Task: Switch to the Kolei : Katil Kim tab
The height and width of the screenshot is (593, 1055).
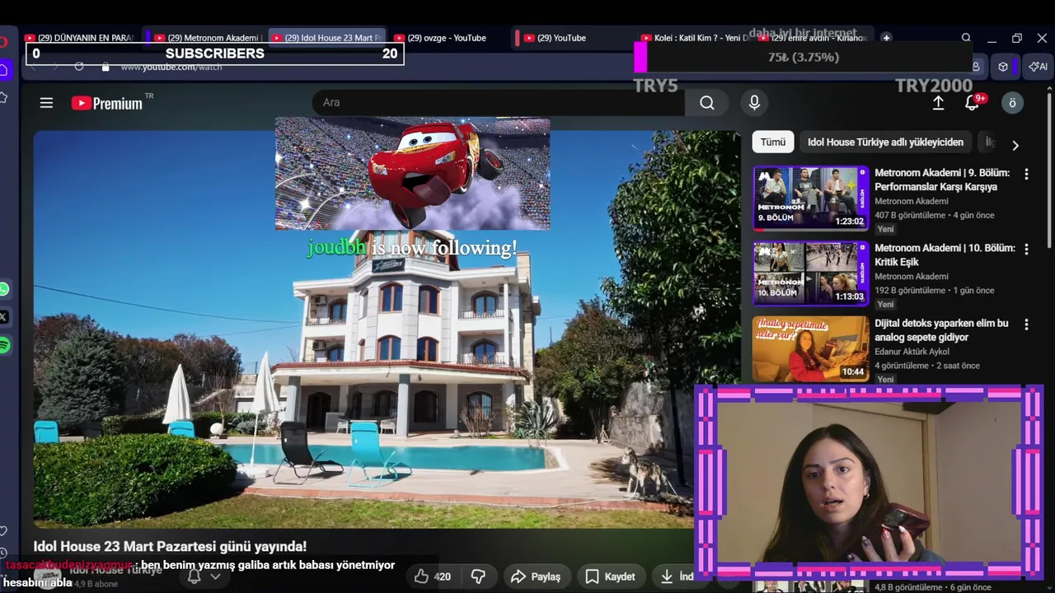Action: click(694, 38)
